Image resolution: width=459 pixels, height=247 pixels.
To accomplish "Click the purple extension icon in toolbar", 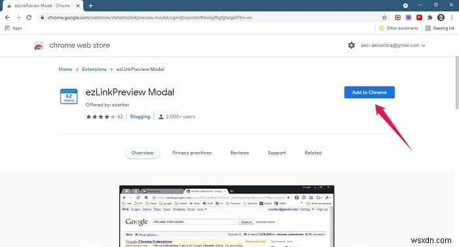I will pos(409,18).
